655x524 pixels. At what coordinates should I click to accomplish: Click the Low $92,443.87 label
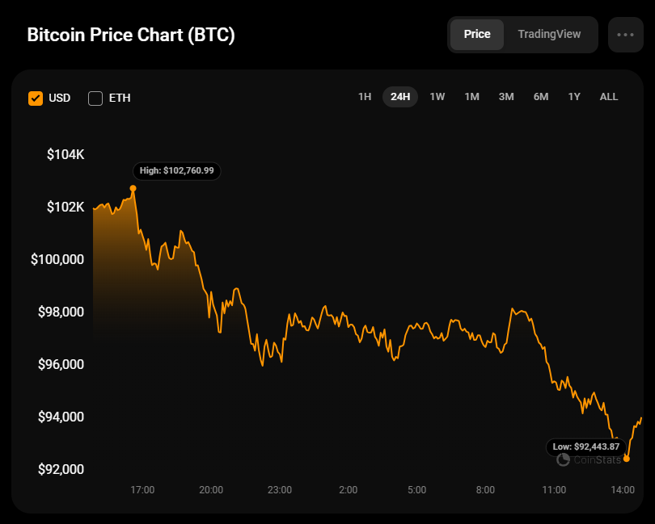[585, 446]
